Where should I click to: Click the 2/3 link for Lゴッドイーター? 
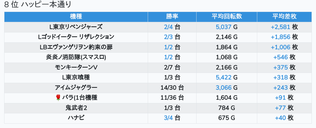(168, 37)
